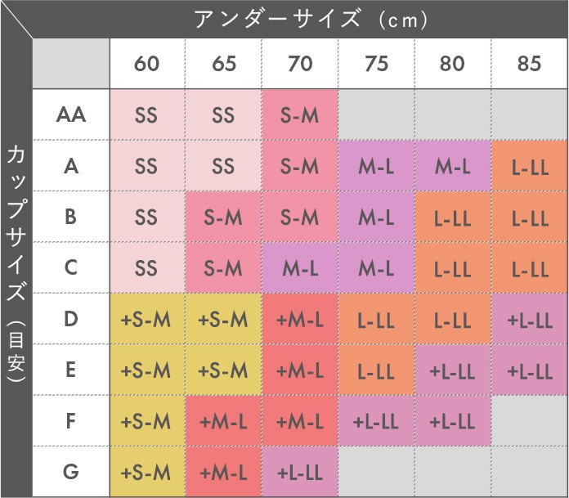
Task: Select M-L cell for C cup, 70
Action: (300, 267)
